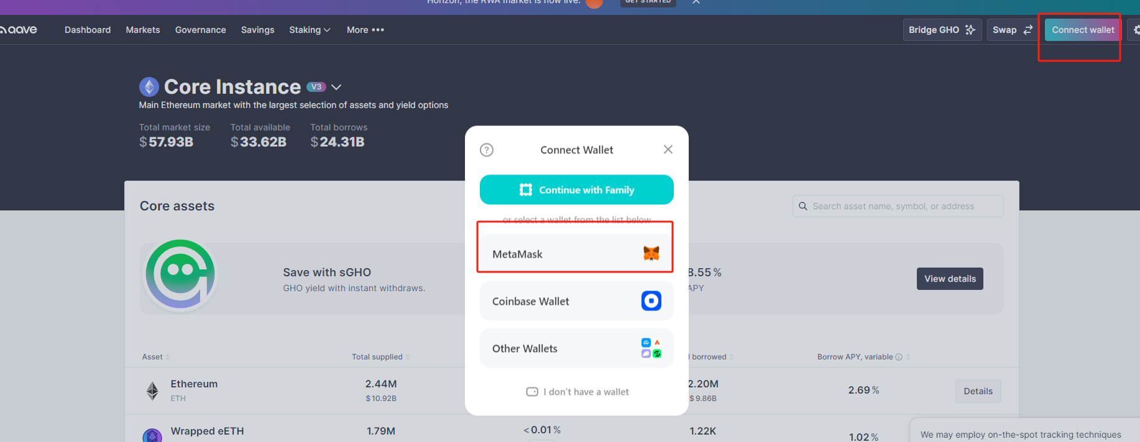Open the settings gear icon

pyautogui.click(x=1135, y=30)
